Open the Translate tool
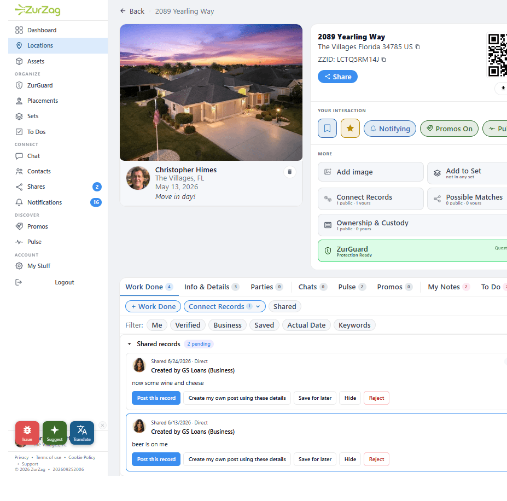 click(82, 433)
